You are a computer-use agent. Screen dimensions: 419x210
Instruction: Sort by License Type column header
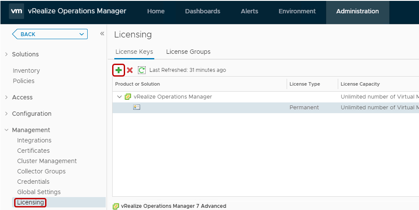coord(305,84)
